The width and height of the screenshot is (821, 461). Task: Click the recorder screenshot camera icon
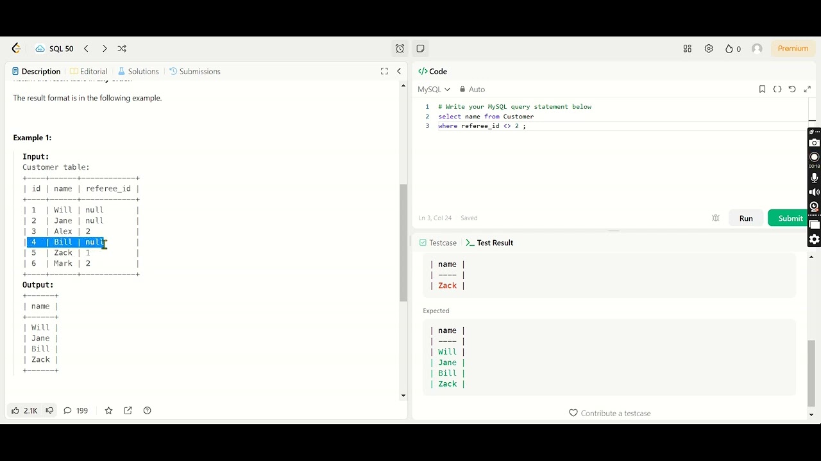click(x=815, y=142)
